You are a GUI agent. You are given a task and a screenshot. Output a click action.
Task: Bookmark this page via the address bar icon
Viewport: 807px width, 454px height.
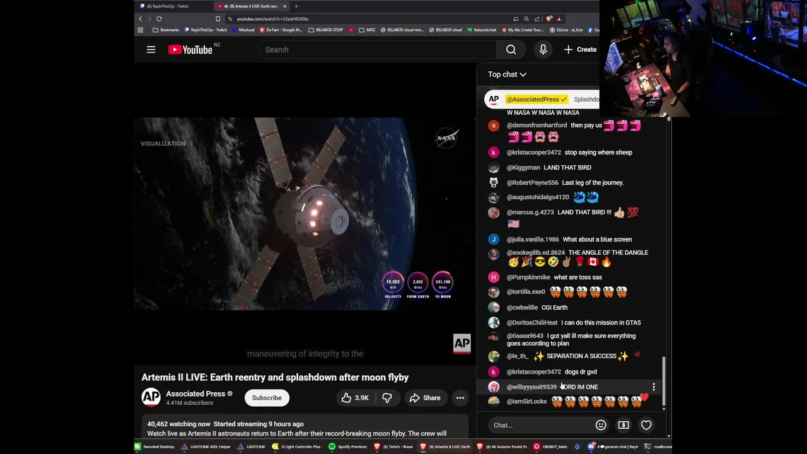point(218,19)
